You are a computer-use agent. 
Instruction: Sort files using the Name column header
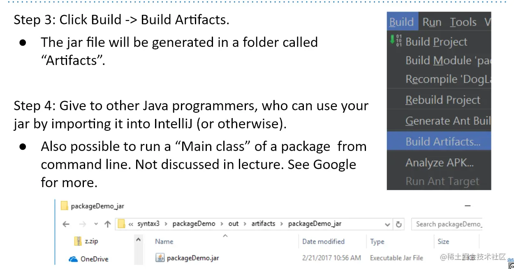pyautogui.click(x=164, y=241)
